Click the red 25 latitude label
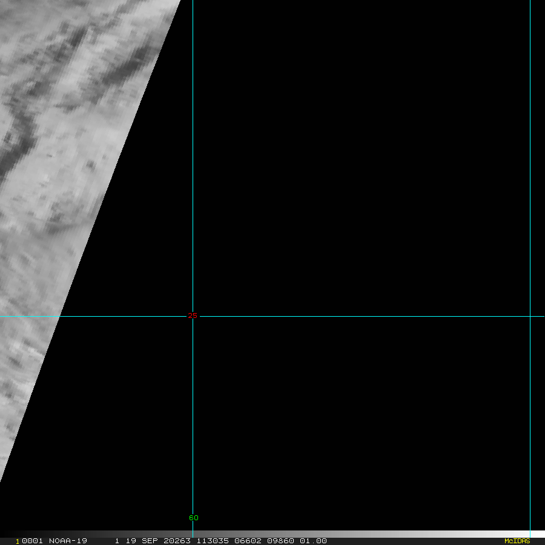This screenshot has height=545, width=545. pos(193,315)
